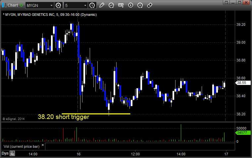Click the Chart window title text
Screen dimensions: 252x158
coord(13,5)
